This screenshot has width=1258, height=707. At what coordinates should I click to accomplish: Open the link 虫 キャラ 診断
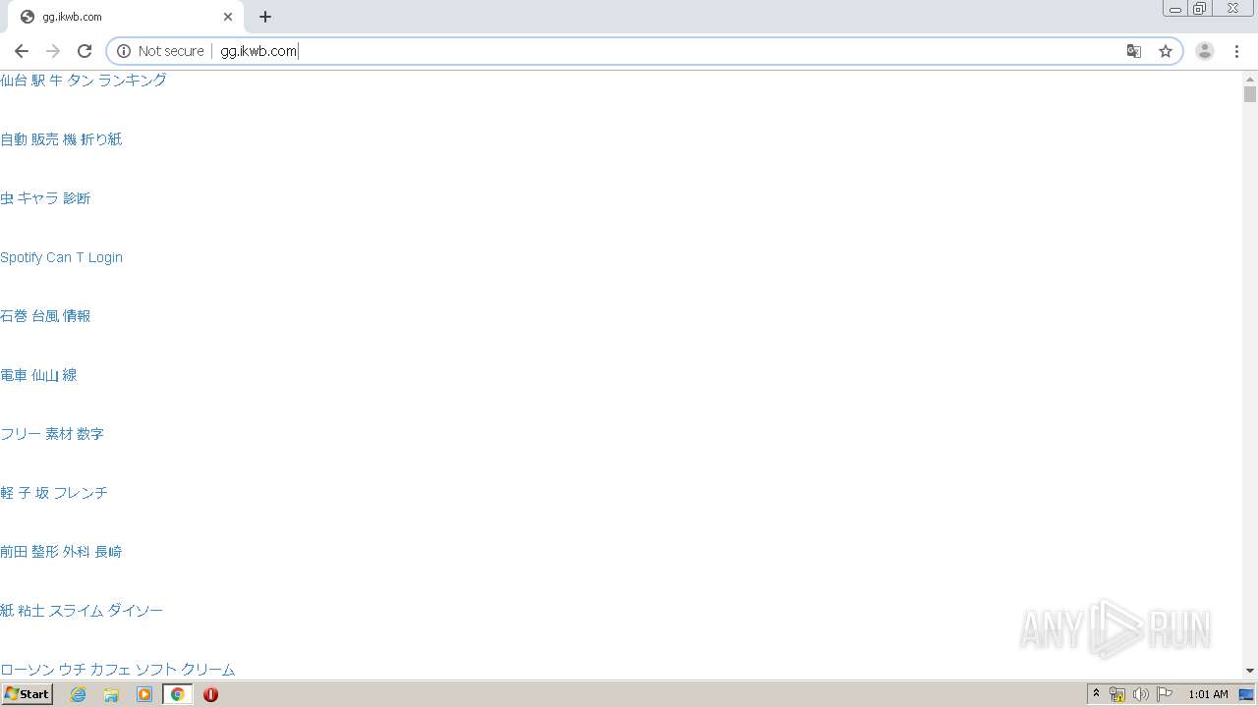tap(45, 198)
